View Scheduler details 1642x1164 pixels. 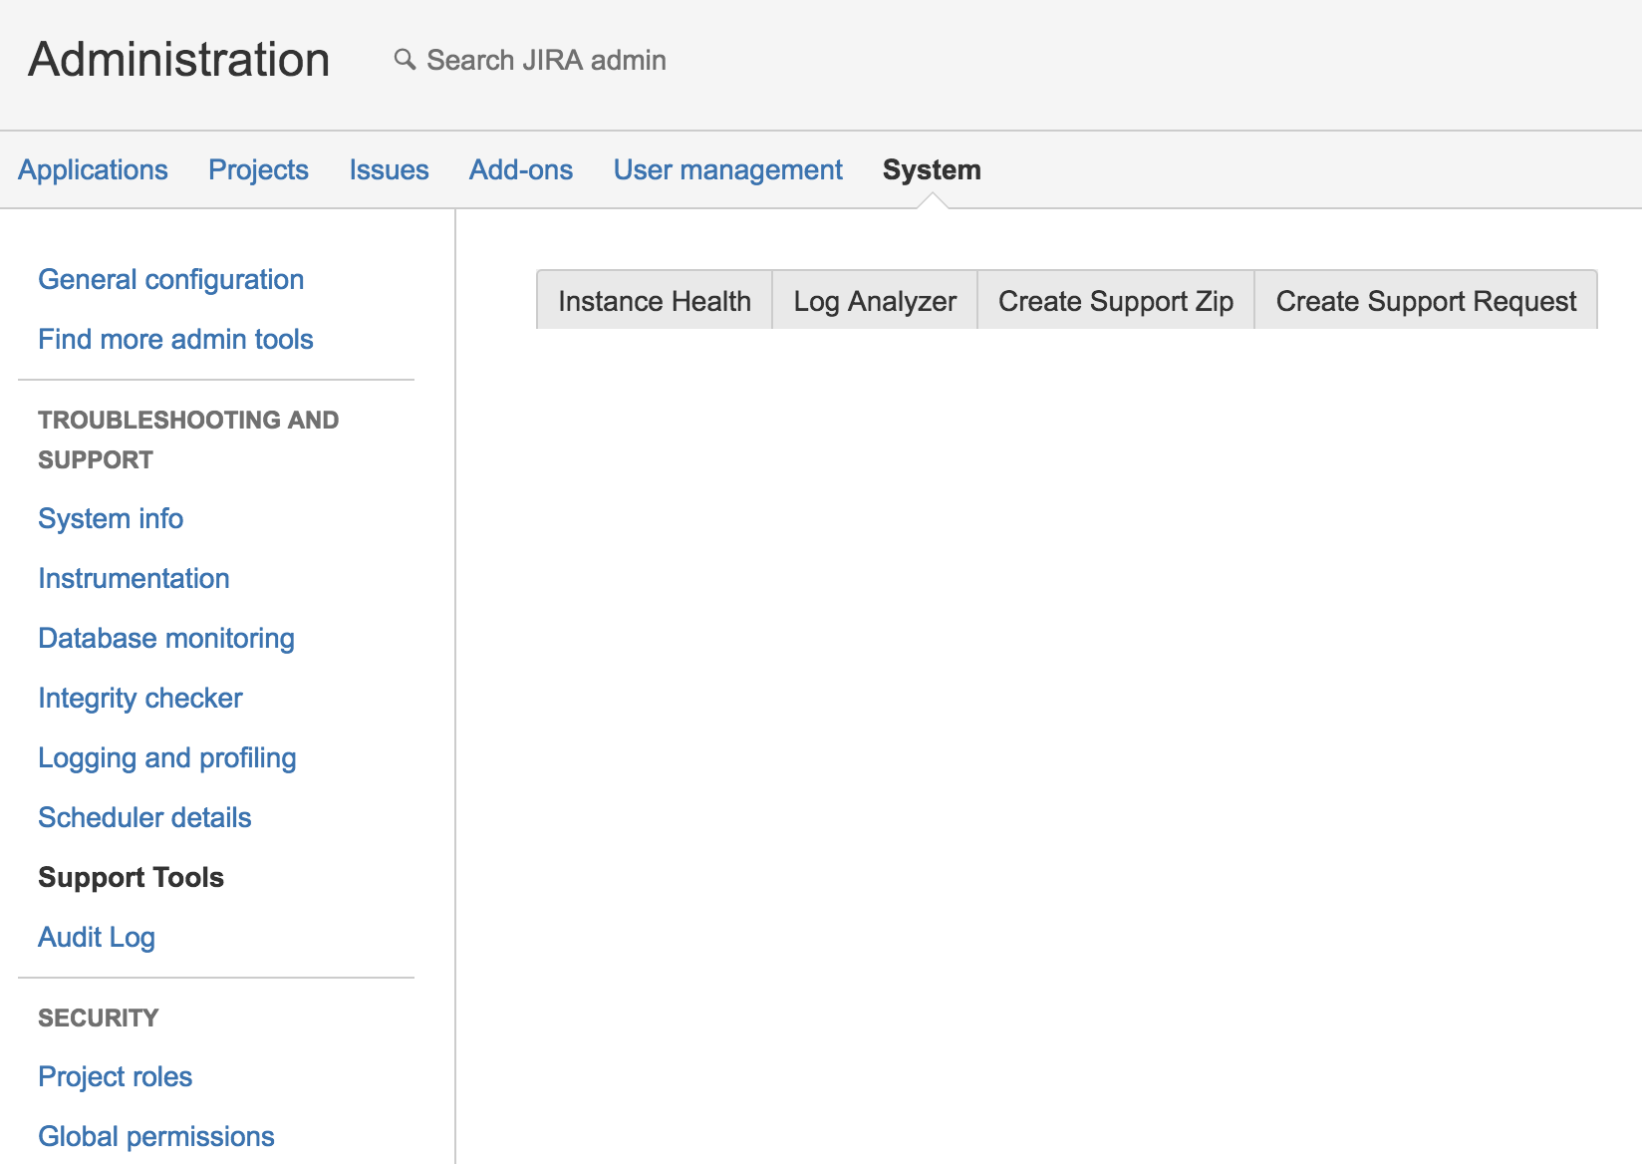pyautogui.click(x=144, y=817)
